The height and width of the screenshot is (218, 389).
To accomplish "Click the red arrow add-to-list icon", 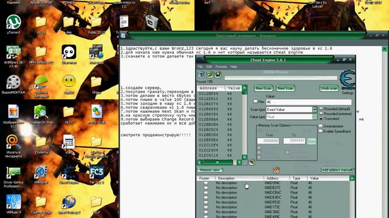I will (252, 162).
